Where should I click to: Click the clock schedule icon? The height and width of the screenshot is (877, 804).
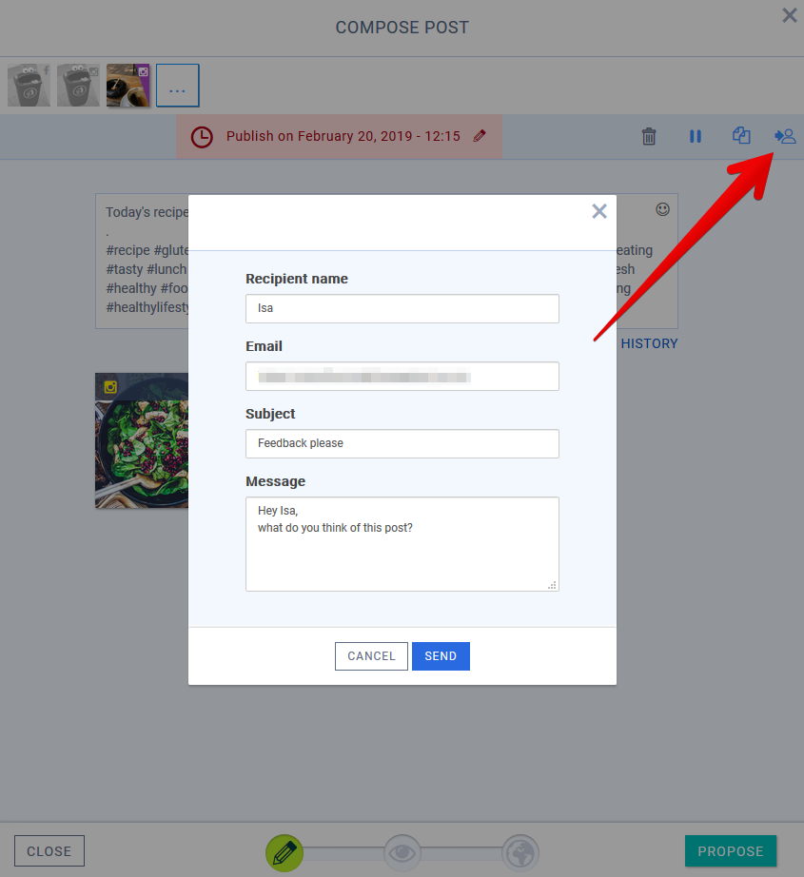point(202,137)
